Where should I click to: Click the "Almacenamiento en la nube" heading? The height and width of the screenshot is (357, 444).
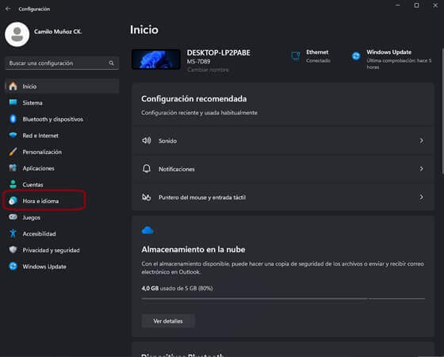pos(193,250)
